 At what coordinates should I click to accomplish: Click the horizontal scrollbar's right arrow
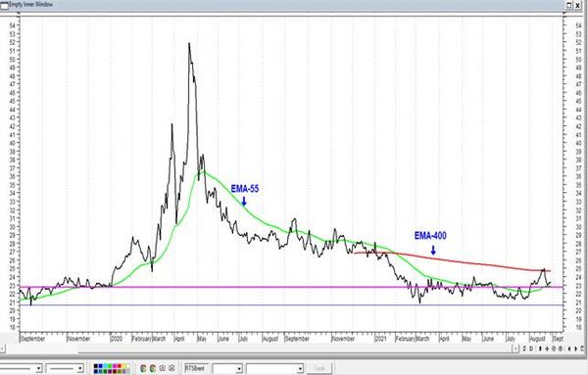tap(515, 349)
